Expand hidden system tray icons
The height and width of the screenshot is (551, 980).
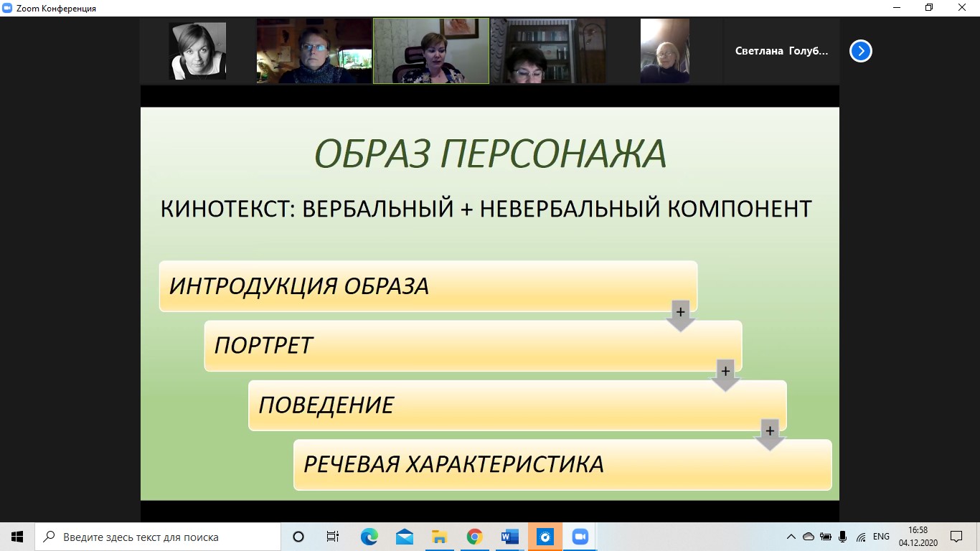pyautogui.click(x=791, y=537)
